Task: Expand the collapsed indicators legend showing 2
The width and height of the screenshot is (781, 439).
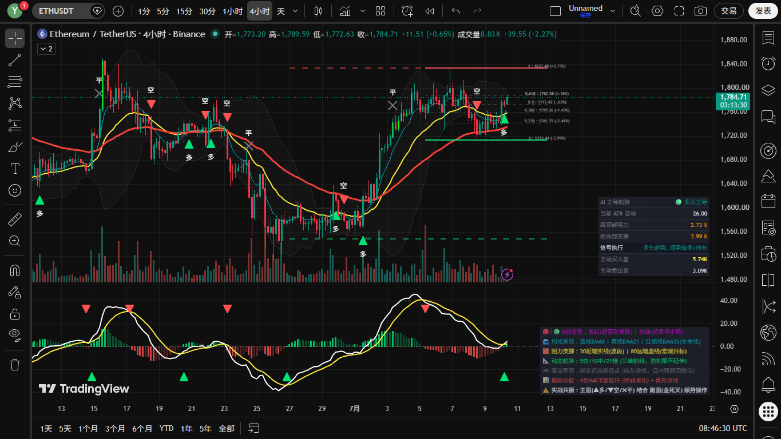Action: coord(46,49)
